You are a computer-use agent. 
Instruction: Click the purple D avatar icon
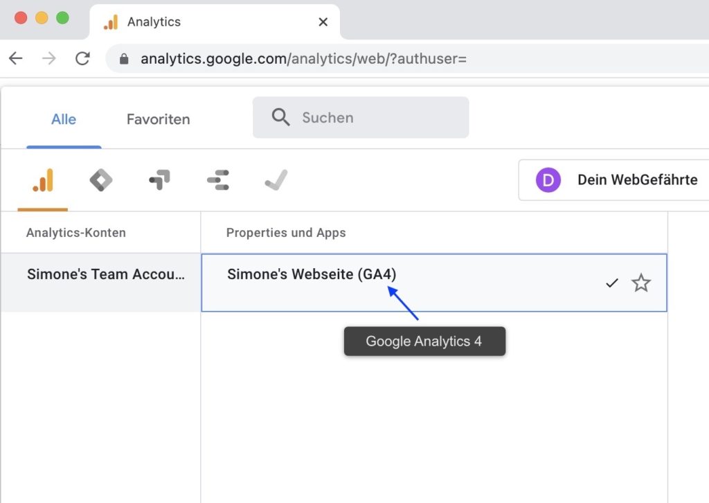[x=548, y=179]
